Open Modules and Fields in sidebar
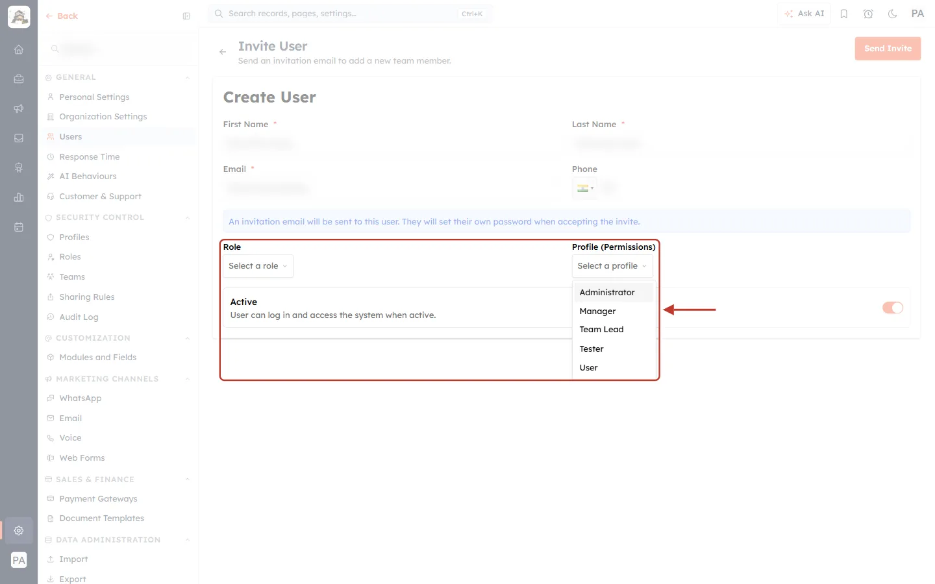The height and width of the screenshot is (584, 935). pos(97,358)
